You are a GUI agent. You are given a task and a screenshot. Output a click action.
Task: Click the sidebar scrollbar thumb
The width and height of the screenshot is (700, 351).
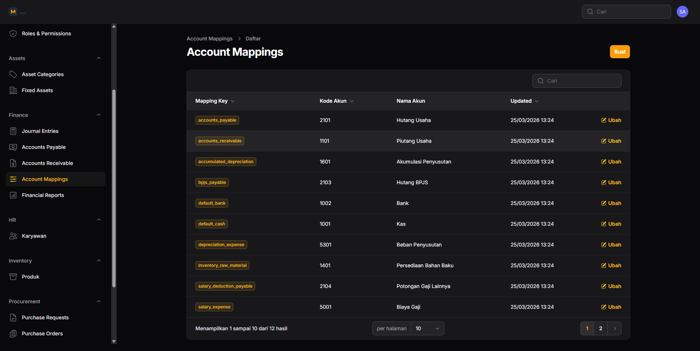coord(114,189)
